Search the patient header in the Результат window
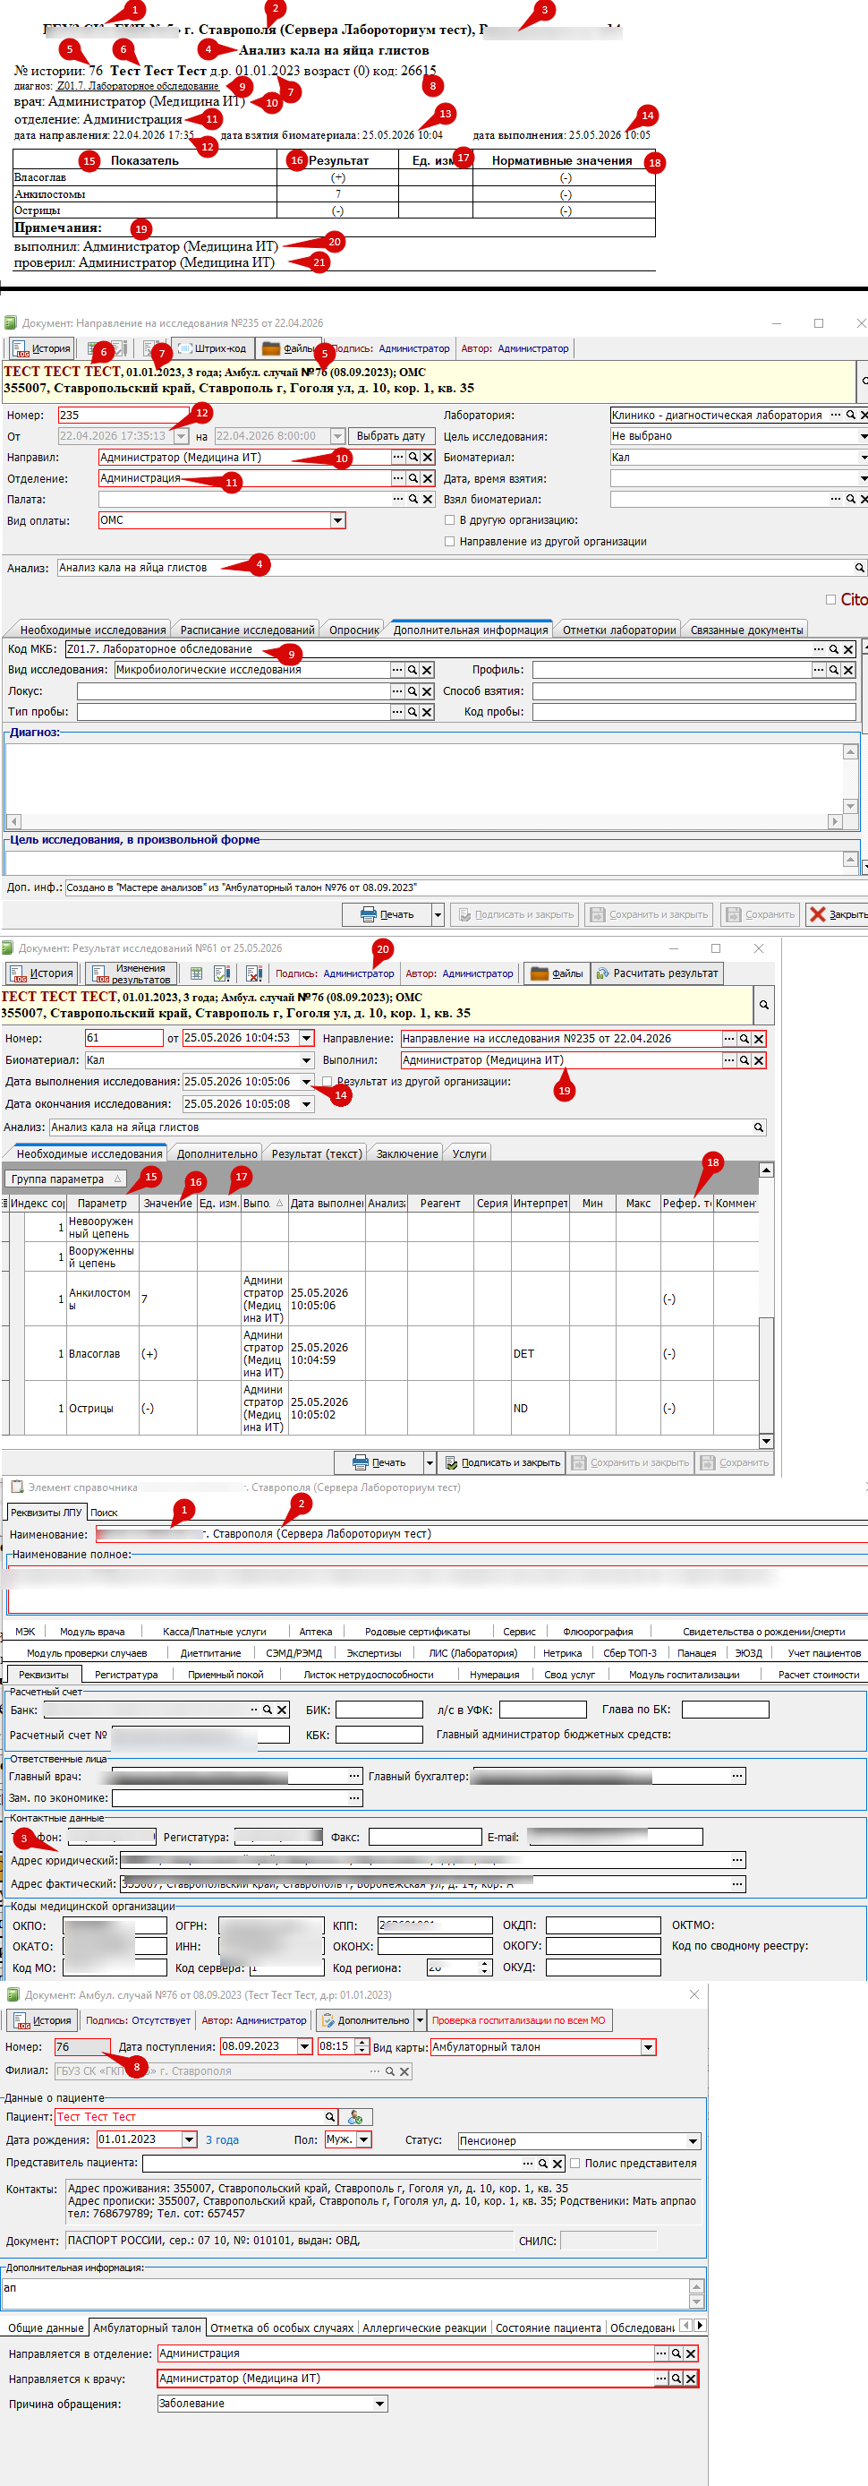The width and height of the screenshot is (868, 2486). [x=764, y=1006]
